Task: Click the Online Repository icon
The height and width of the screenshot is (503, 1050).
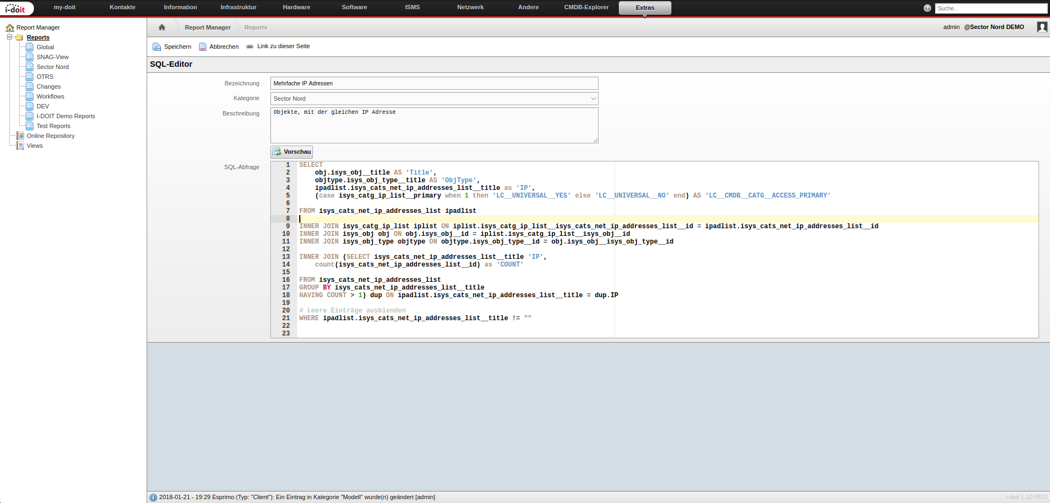Action: [x=20, y=136]
